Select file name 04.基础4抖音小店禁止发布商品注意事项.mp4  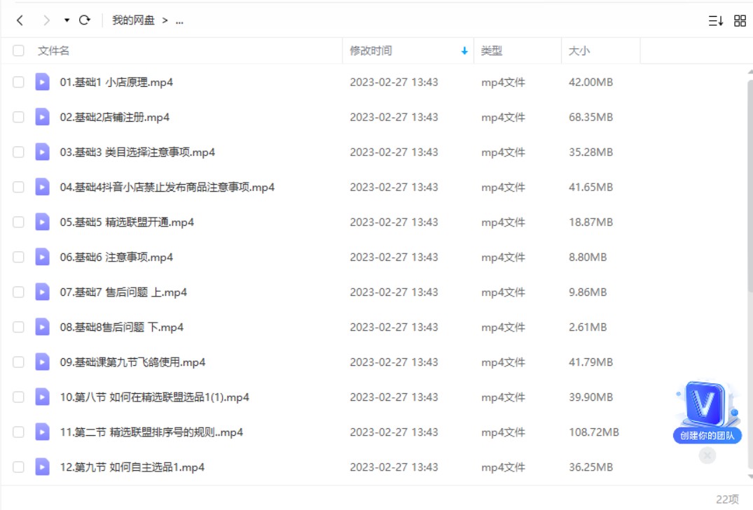coord(167,187)
